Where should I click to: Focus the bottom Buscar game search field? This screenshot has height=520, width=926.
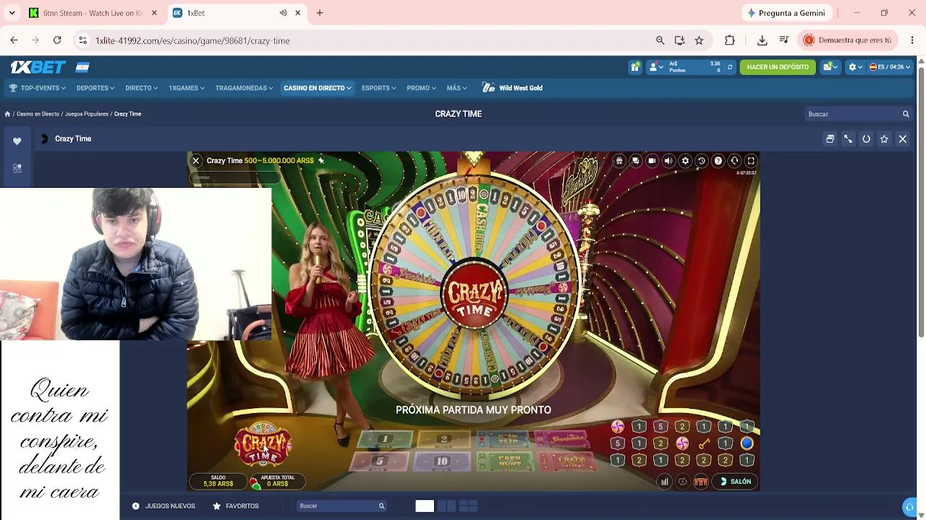341,506
